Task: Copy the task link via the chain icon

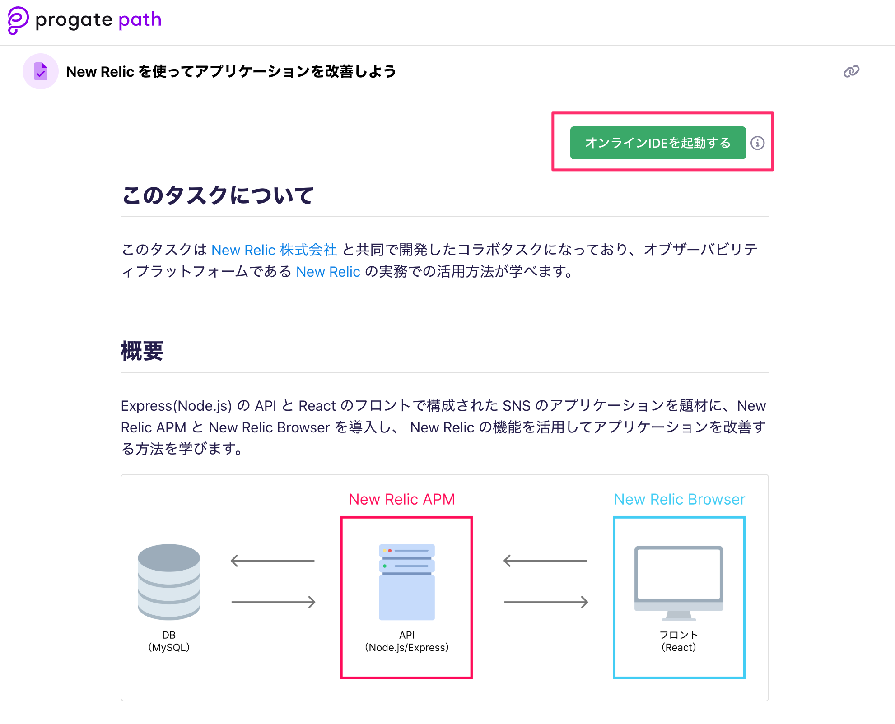Action: (x=851, y=71)
